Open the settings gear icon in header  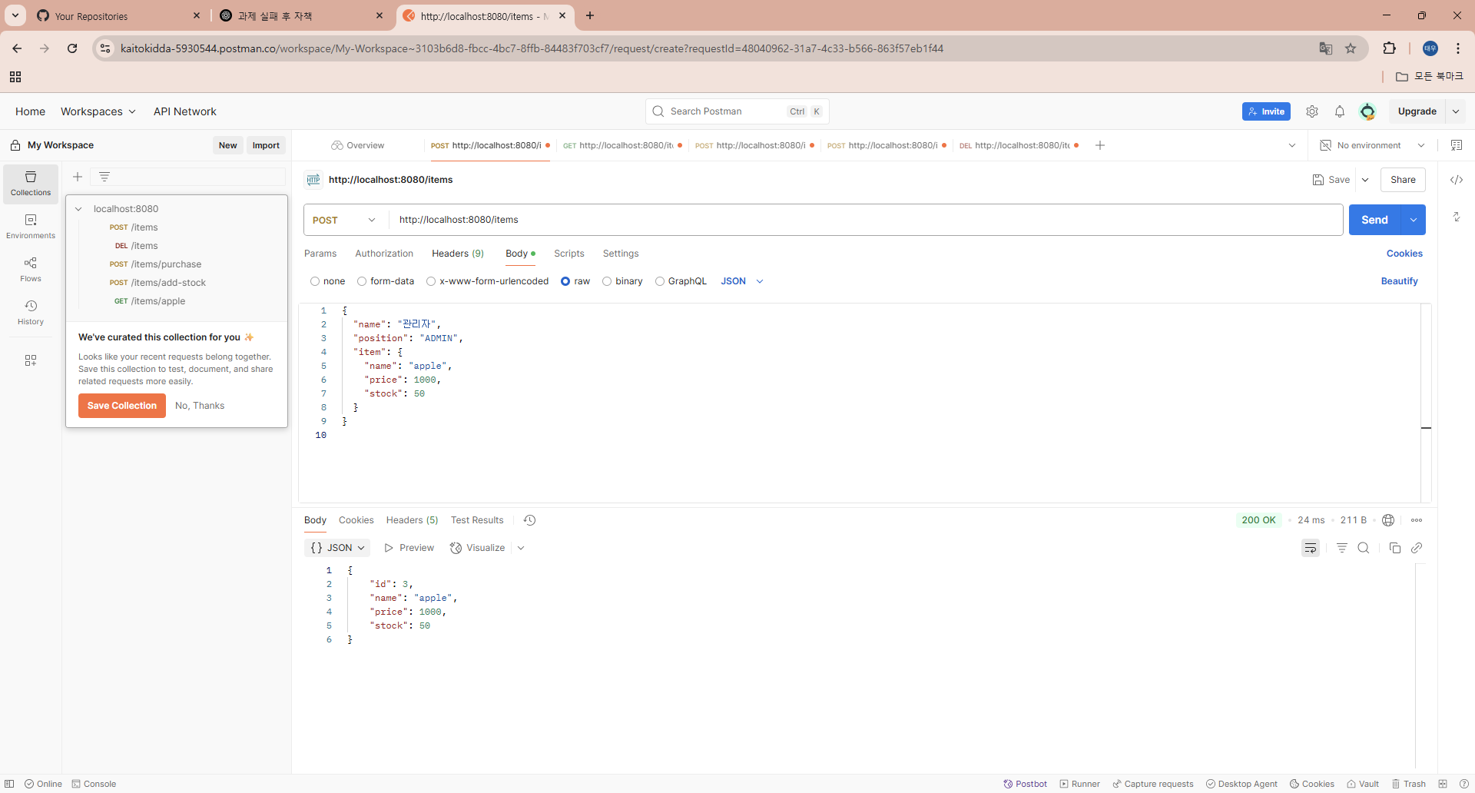click(1312, 111)
